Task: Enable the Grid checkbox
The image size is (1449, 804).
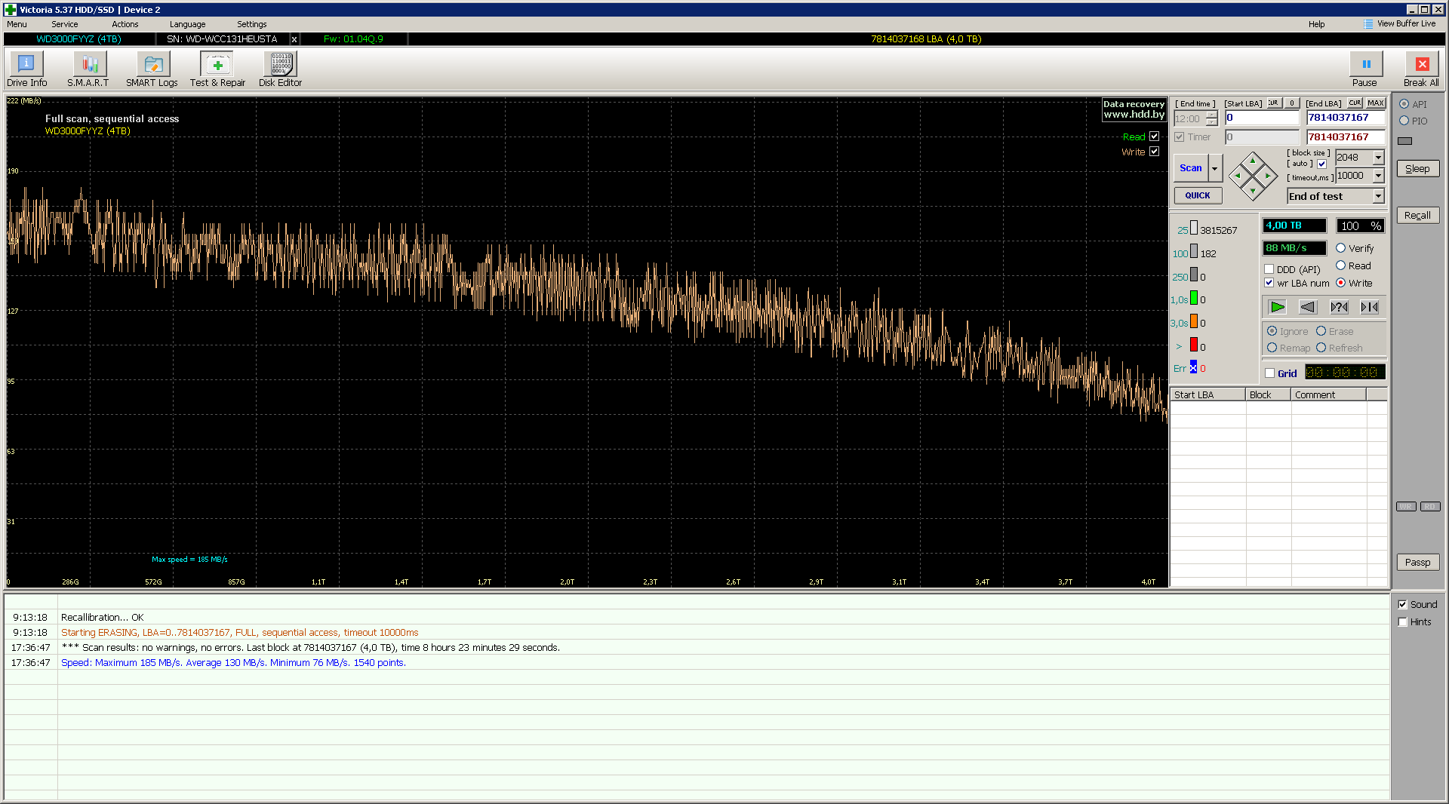Action: pyautogui.click(x=1269, y=373)
